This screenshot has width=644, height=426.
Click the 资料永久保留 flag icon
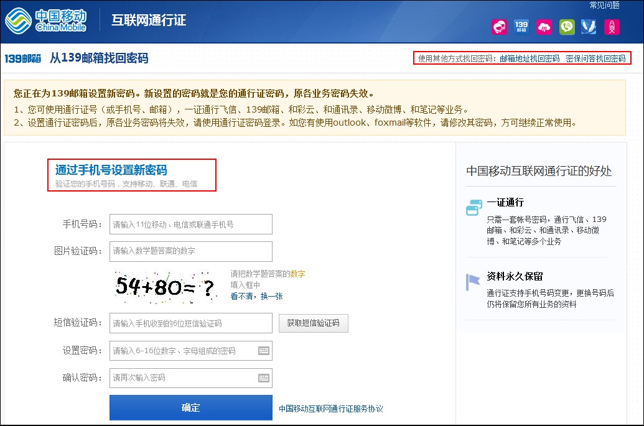pos(473,282)
